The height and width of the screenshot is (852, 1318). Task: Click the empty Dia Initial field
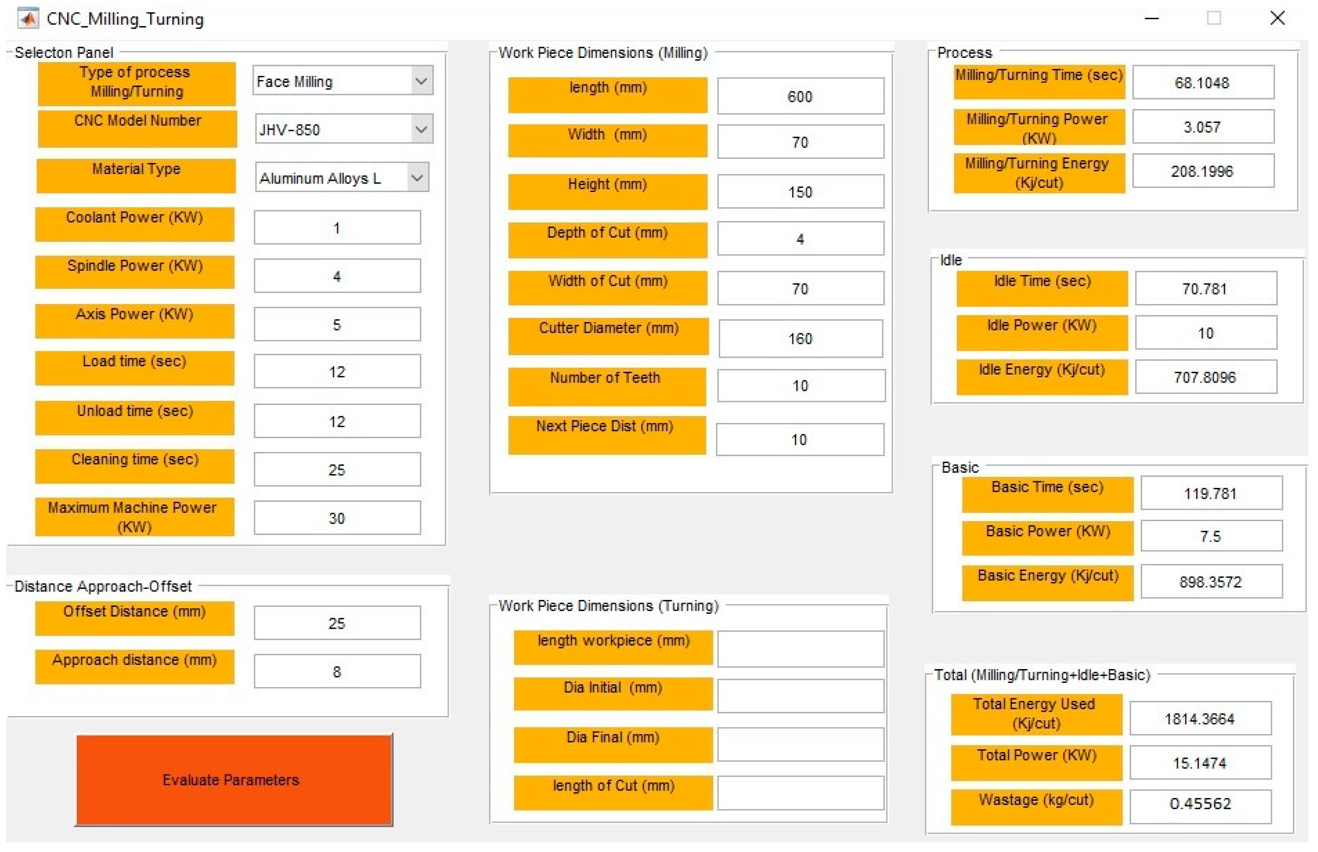pos(800,696)
